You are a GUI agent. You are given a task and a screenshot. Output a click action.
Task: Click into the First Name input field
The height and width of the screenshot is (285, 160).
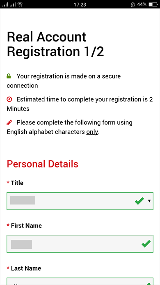tap(80, 244)
